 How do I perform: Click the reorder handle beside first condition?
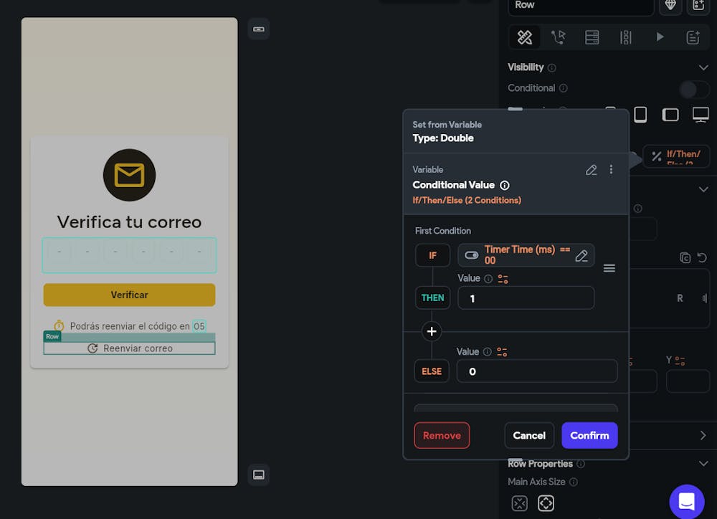[x=609, y=268]
